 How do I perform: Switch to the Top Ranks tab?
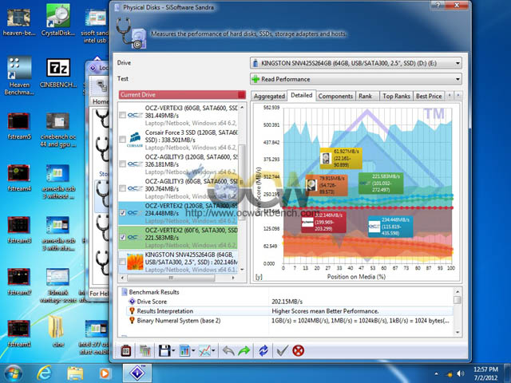396,96
